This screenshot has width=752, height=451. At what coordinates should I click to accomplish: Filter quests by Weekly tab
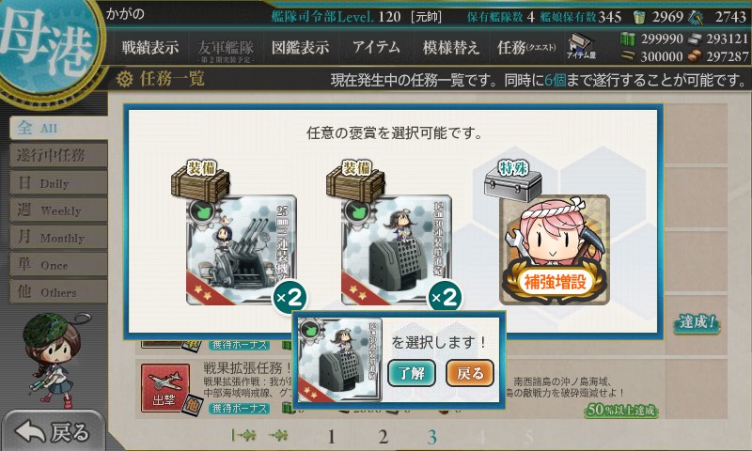click(58, 210)
